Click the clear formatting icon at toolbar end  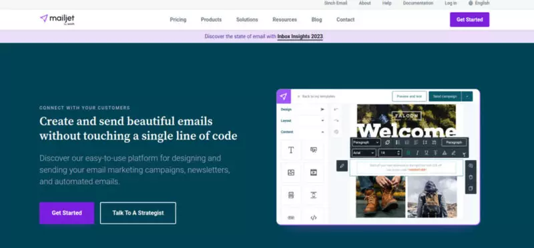tap(464, 154)
